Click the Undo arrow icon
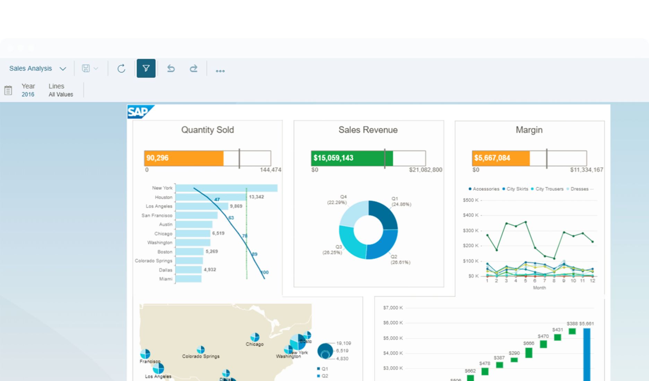649x381 pixels. [171, 69]
